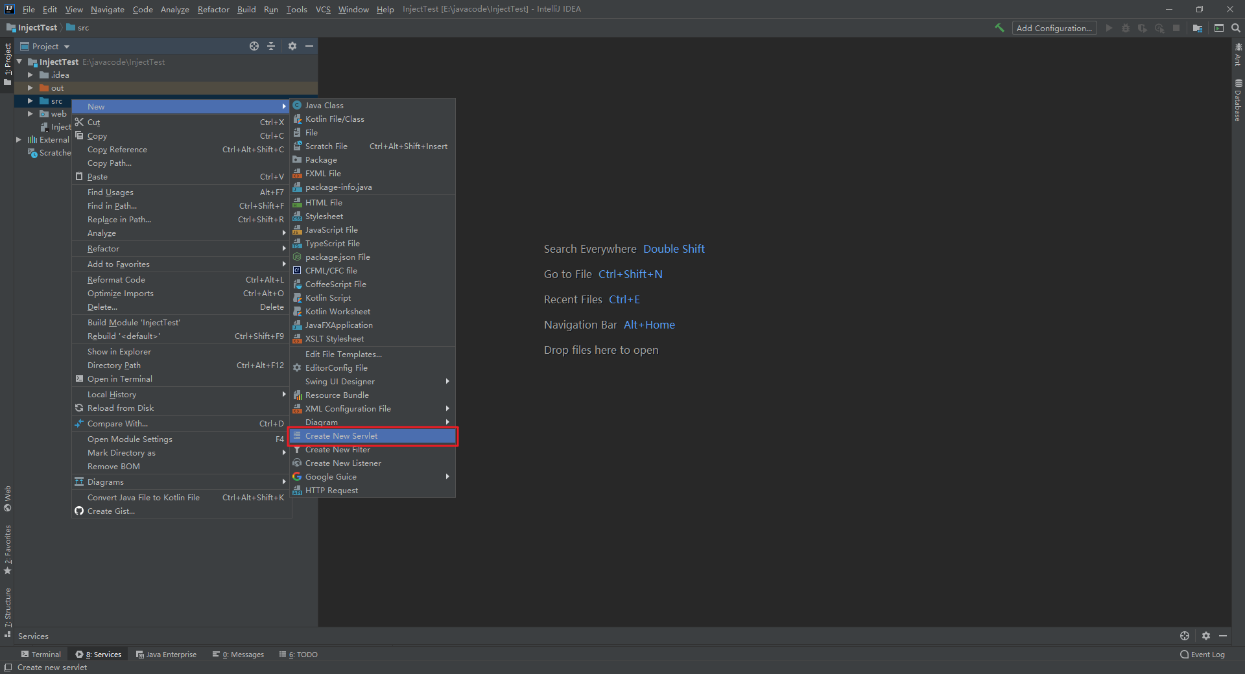The width and height of the screenshot is (1245, 674).
Task: Open the Event Log
Action: (x=1202, y=655)
